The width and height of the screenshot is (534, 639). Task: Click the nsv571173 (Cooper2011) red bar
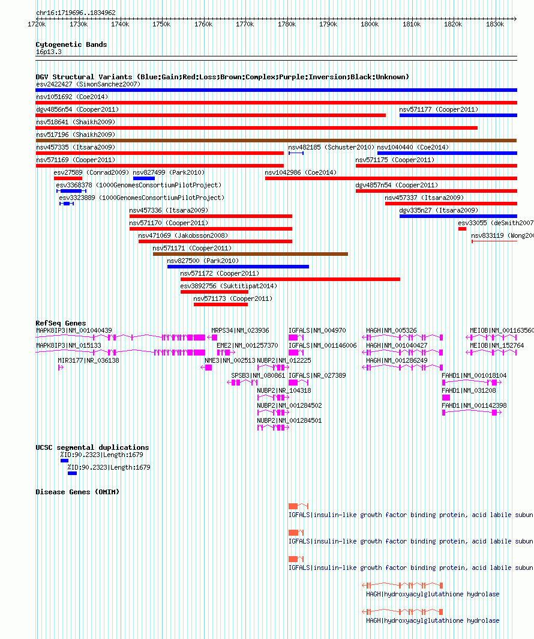click(x=221, y=305)
